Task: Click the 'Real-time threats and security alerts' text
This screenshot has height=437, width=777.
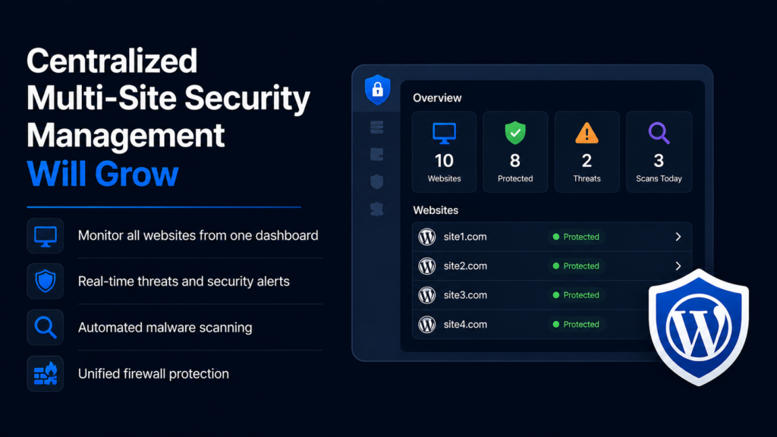Action: click(184, 281)
